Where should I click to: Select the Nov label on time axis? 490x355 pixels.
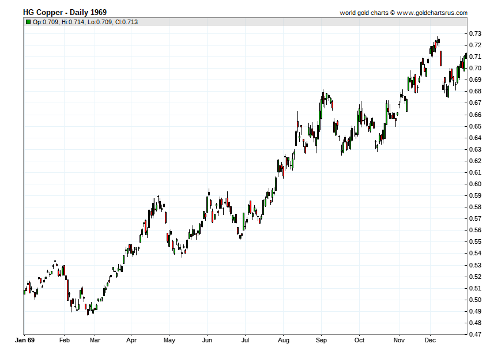coord(398,339)
